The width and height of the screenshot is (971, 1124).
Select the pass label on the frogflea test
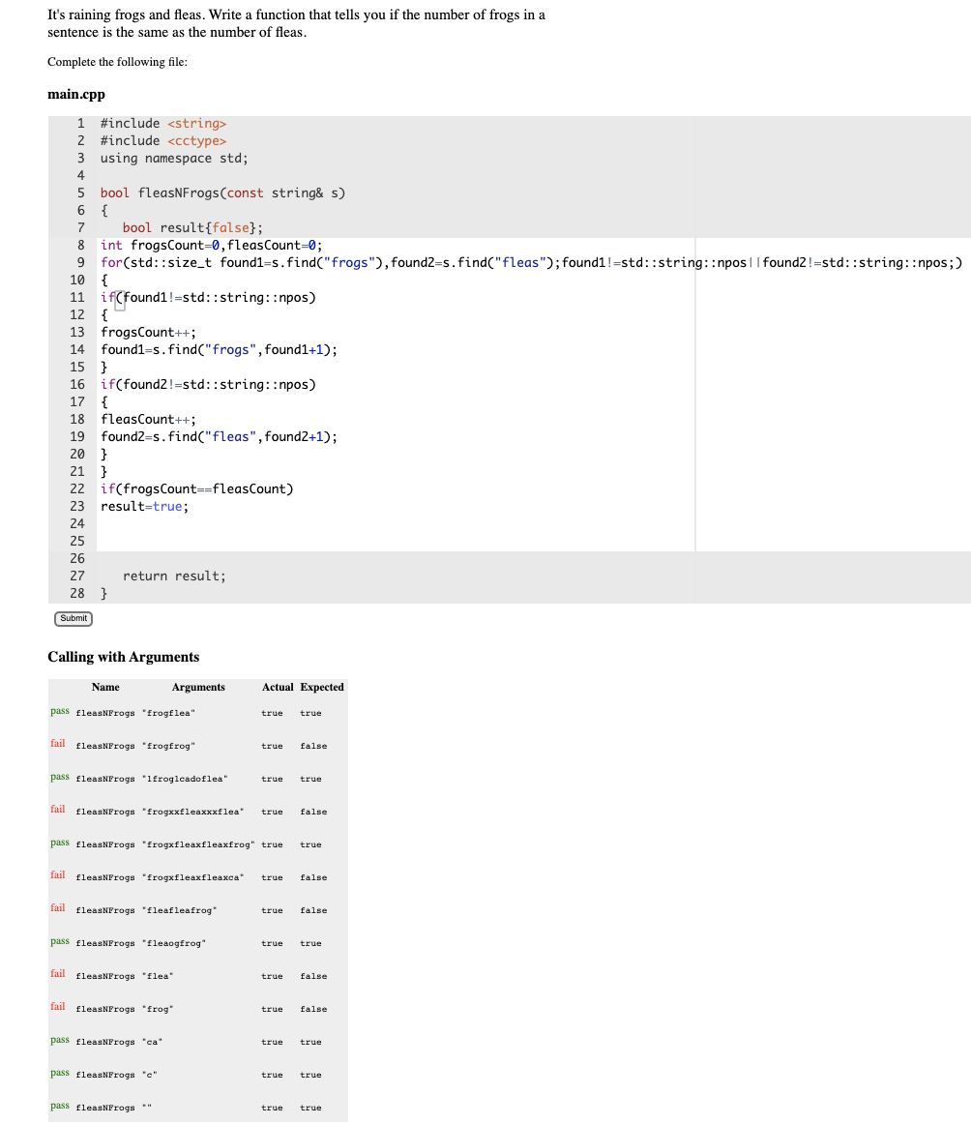pos(59,710)
